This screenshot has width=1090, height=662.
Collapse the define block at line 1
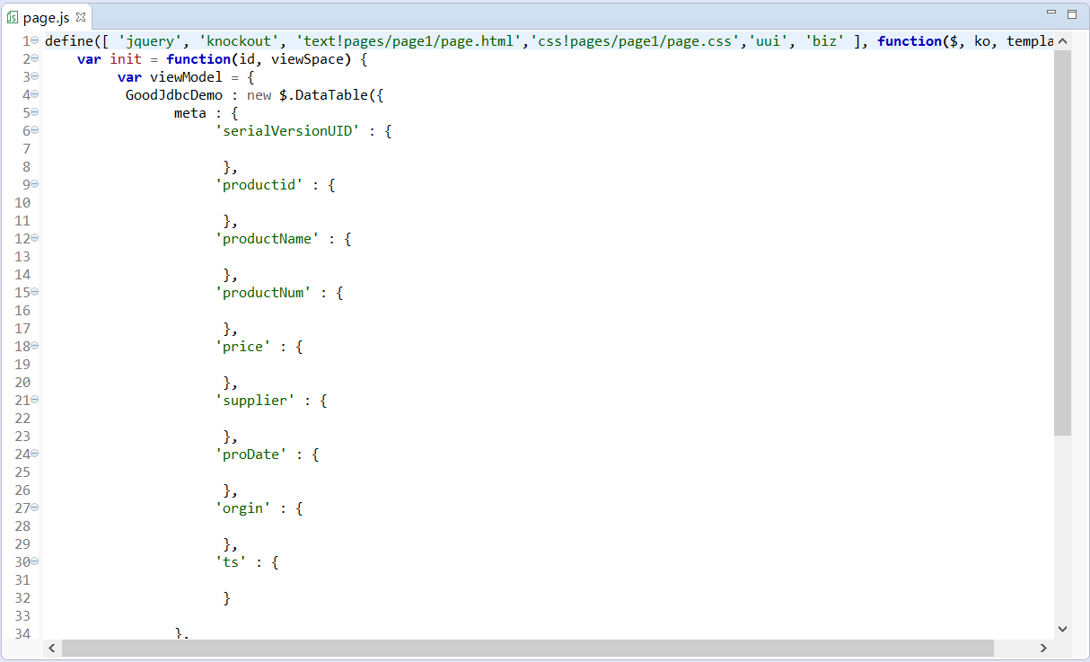34,40
